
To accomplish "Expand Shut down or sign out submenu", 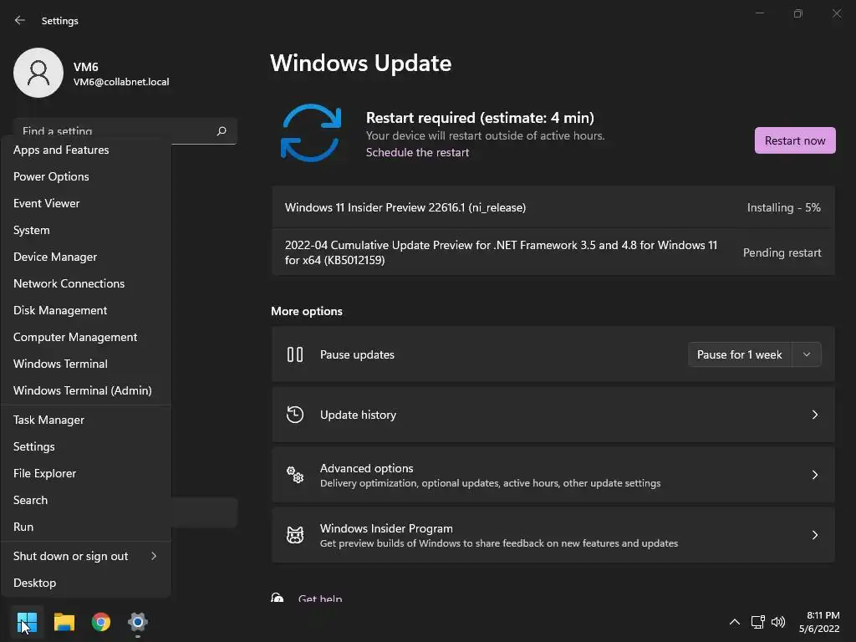I will 154,556.
